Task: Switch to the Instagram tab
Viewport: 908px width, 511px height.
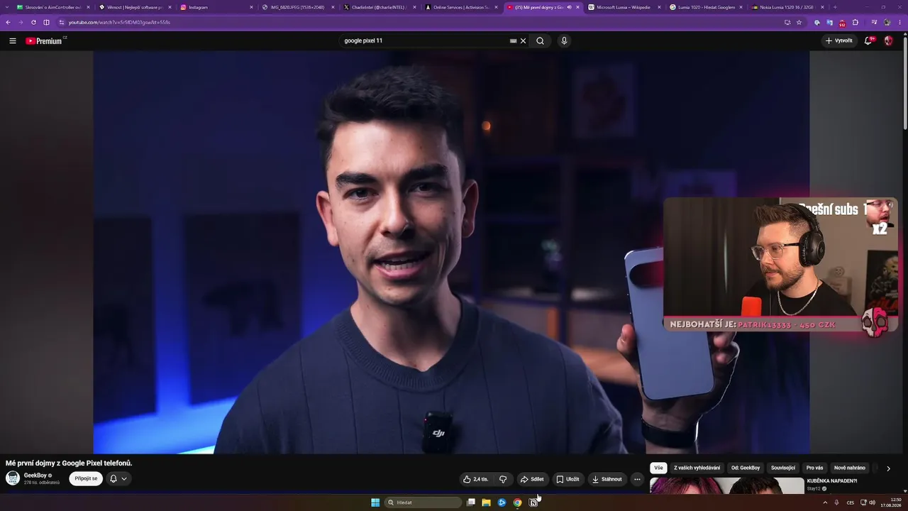Action: point(216,7)
